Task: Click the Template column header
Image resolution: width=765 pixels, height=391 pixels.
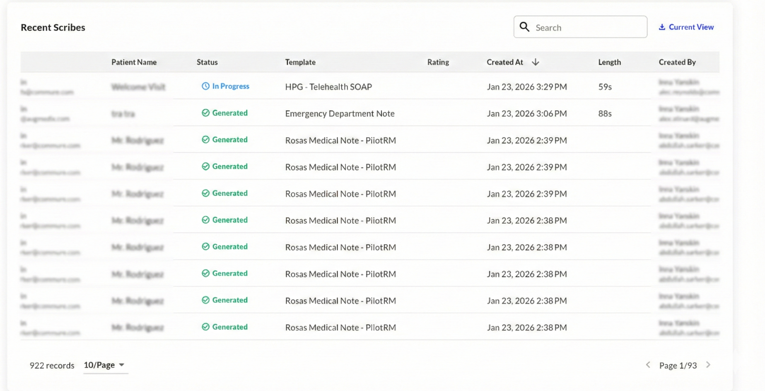Action: click(300, 62)
